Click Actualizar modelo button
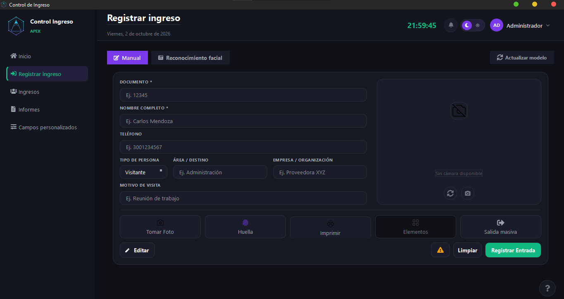The height and width of the screenshot is (299, 564). point(522,58)
